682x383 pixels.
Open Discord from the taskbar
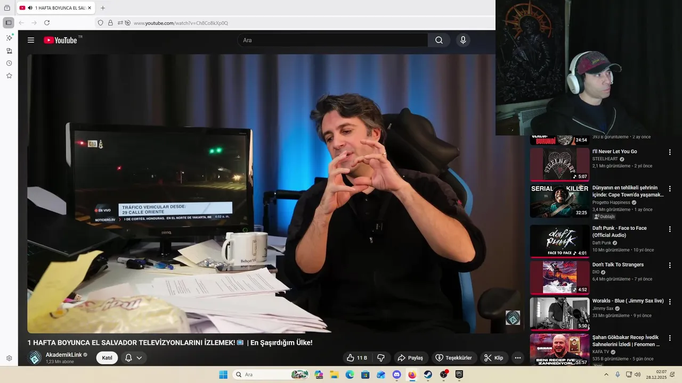click(x=396, y=374)
